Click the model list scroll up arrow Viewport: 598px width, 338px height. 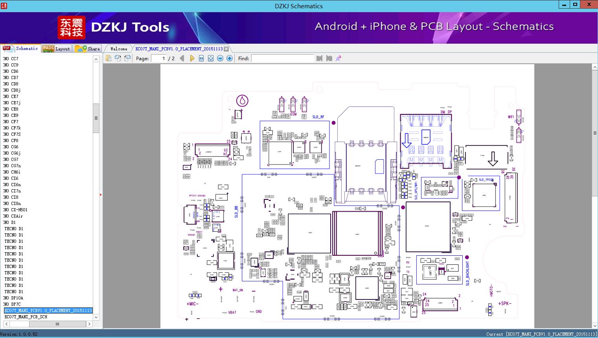pos(96,59)
